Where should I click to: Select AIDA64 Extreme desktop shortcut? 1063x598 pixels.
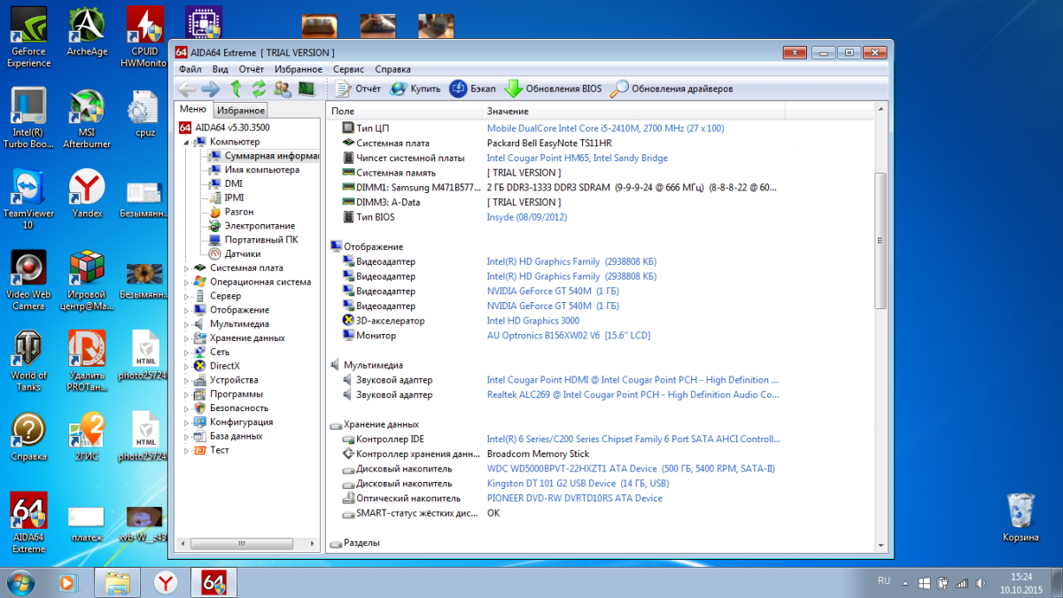click(28, 523)
